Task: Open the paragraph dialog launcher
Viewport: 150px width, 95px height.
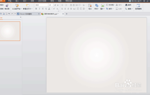Action: (85, 11)
